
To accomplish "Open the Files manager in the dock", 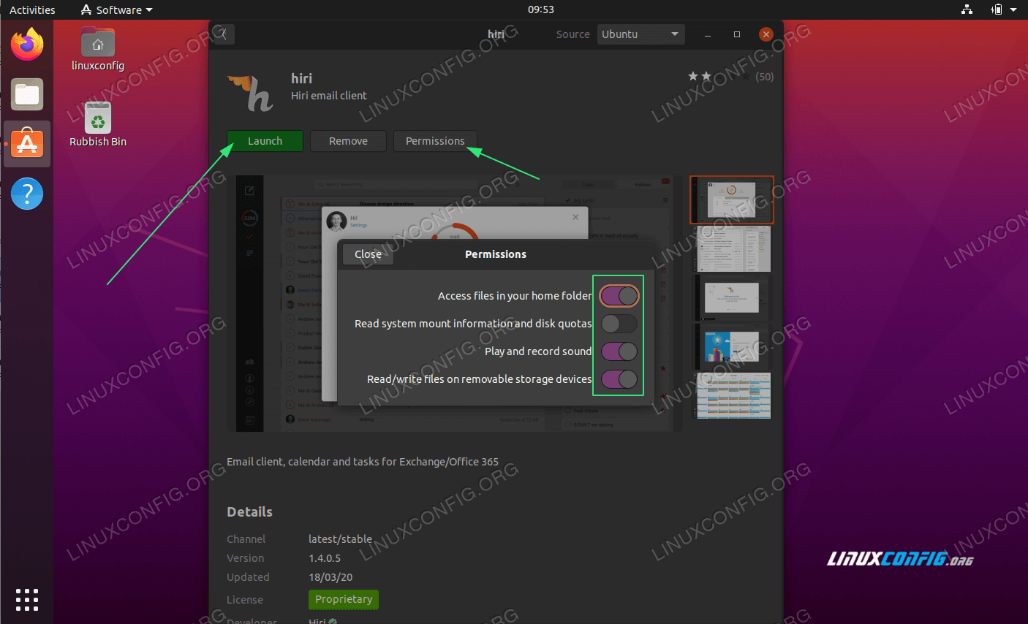I will point(27,94).
